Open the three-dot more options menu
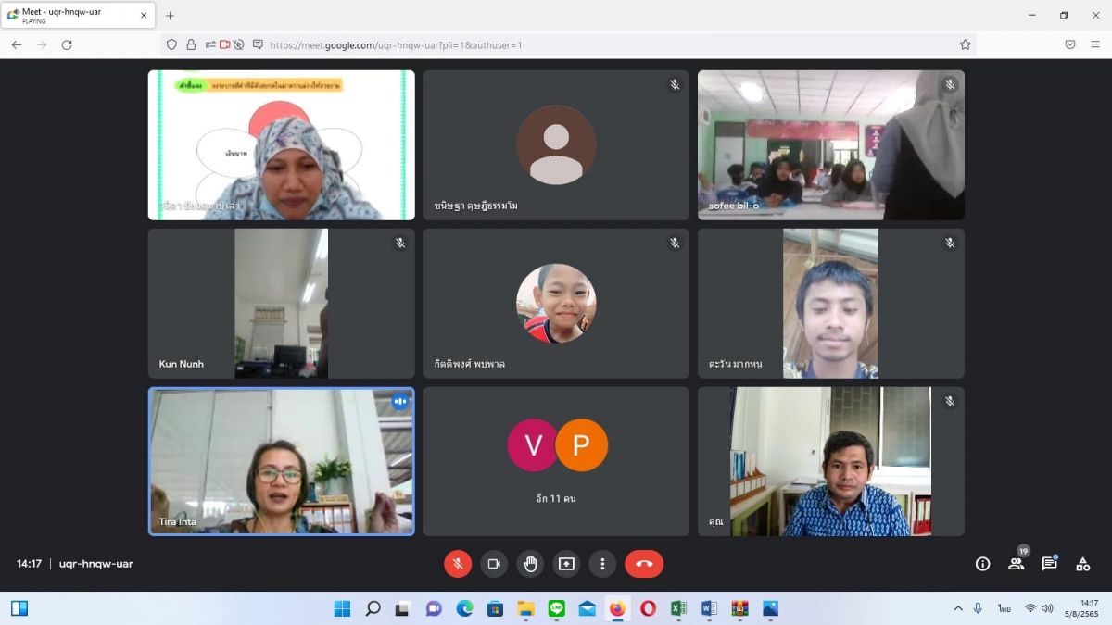Screen dimensions: 1112x625 602,564
